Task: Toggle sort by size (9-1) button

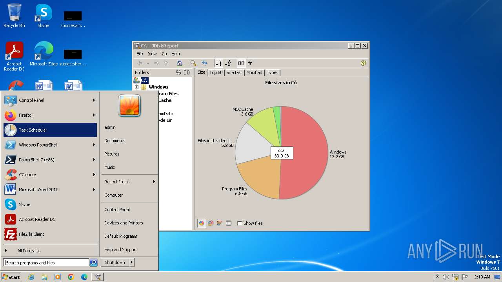Action: click(x=218, y=63)
